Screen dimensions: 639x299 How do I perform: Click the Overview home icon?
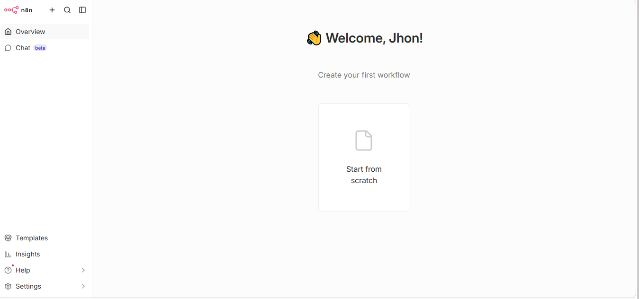pos(8,32)
